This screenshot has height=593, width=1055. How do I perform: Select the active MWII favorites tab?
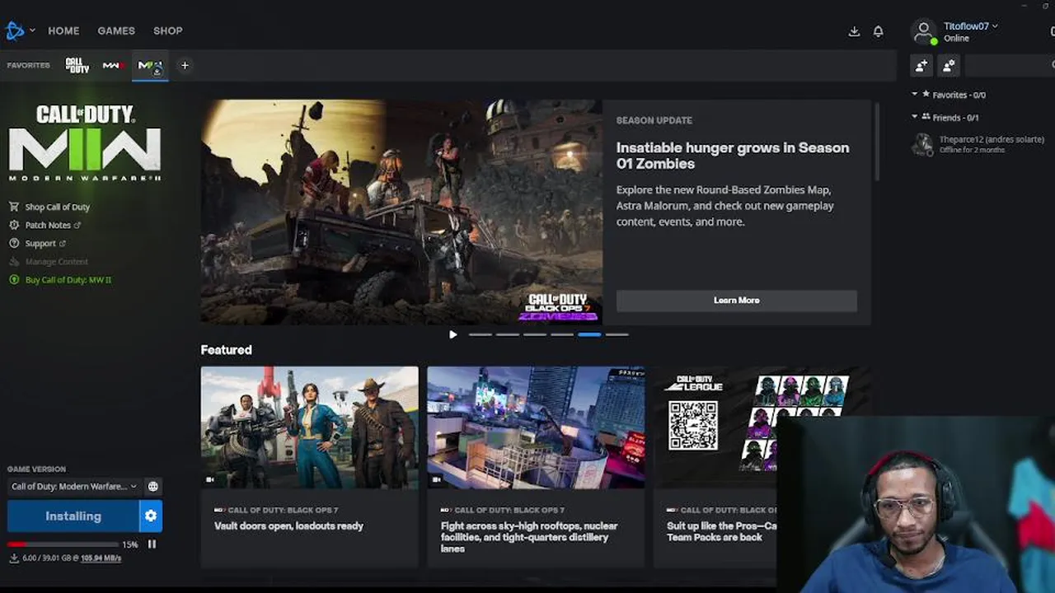point(150,66)
